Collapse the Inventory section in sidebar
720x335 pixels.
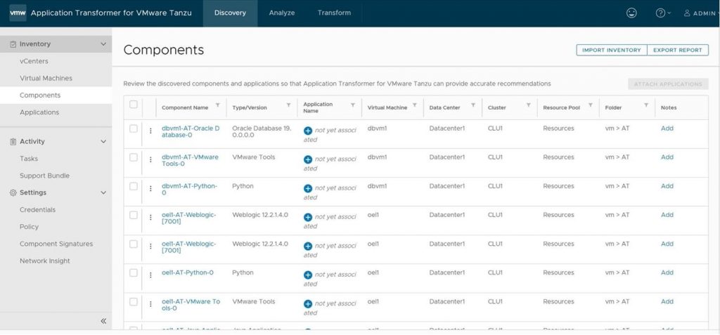[x=103, y=44]
